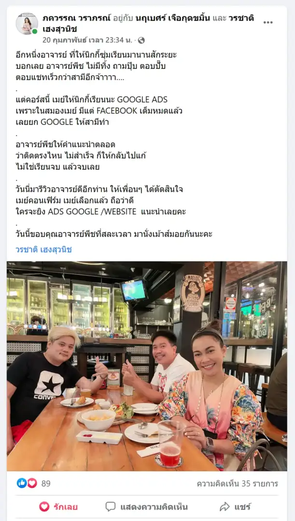Image resolution: width=295 pixels, height=521 pixels.
Task: Click the post timestamp 20 กุมภาพันธ์
Action: pyautogui.click(x=87, y=41)
